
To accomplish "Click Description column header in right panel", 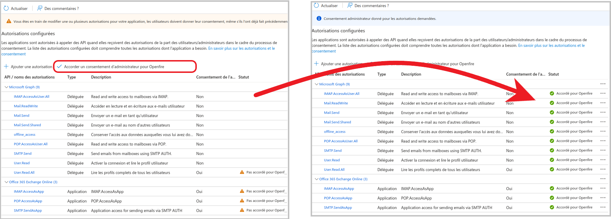I will pyautogui.click(x=411, y=74).
